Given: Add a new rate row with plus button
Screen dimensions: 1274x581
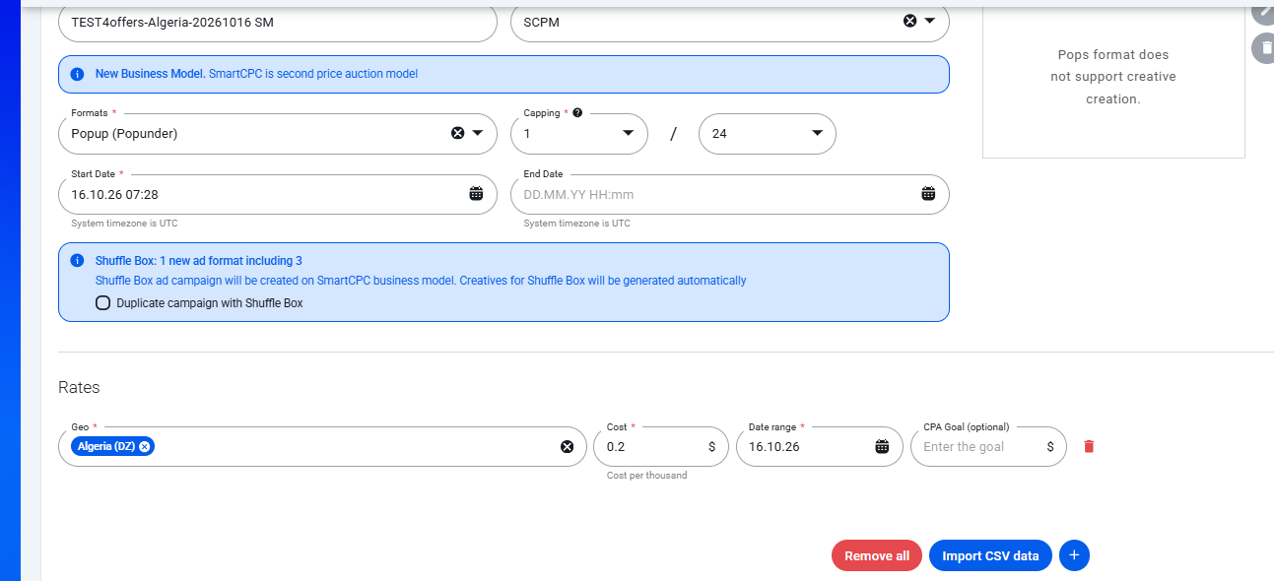Looking at the screenshot, I should pyautogui.click(x=1074, y=555).
